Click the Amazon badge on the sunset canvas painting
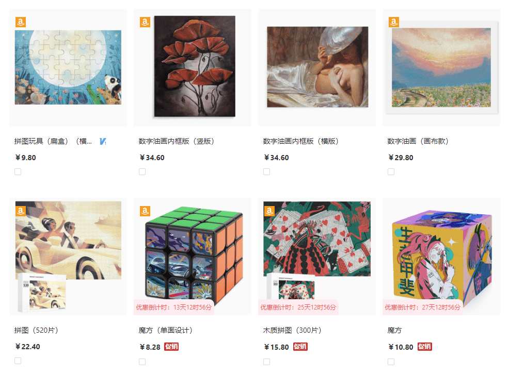The height and width of the screenshot is (377, 509). click(394, 22)
